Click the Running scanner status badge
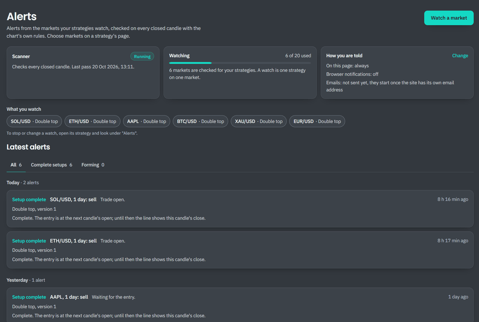Viewport: 479px width, 322px height. pos(142,56)
